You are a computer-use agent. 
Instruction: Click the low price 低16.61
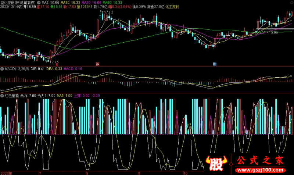tap(56, 7)
